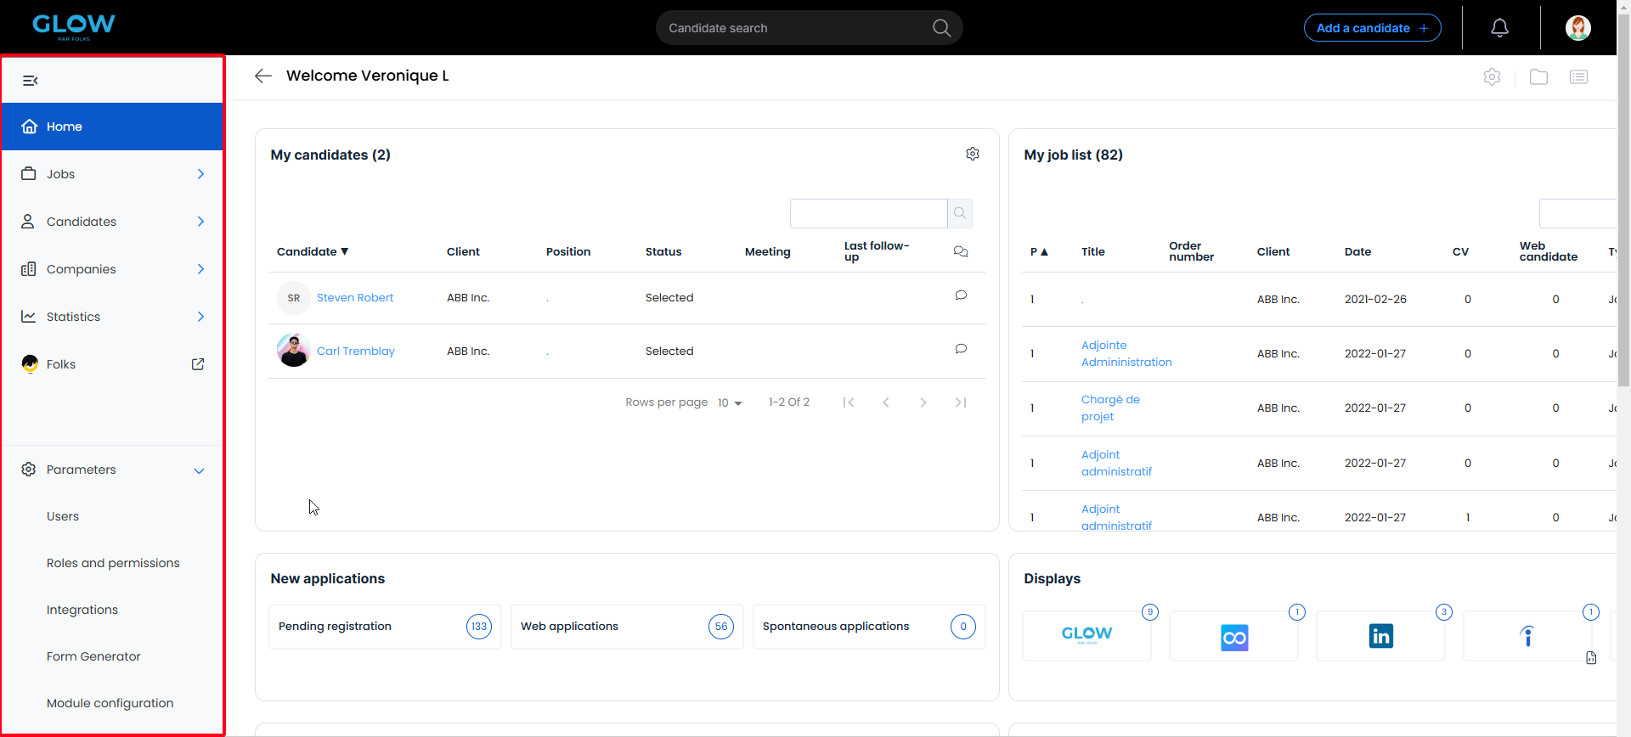Open Users under Parameters

coord(63,516)
